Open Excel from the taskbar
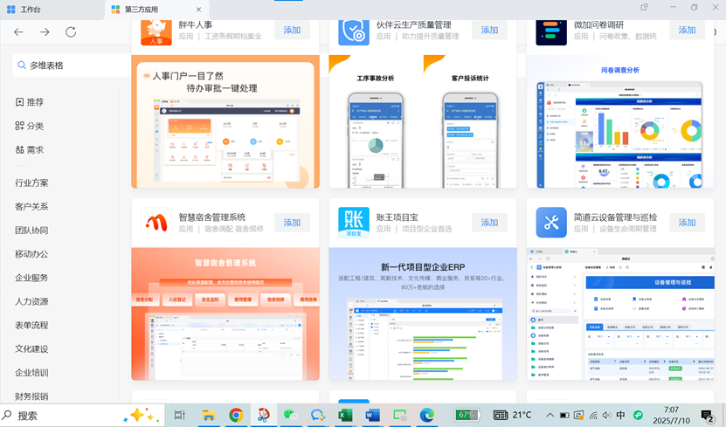 coord(345,415)
